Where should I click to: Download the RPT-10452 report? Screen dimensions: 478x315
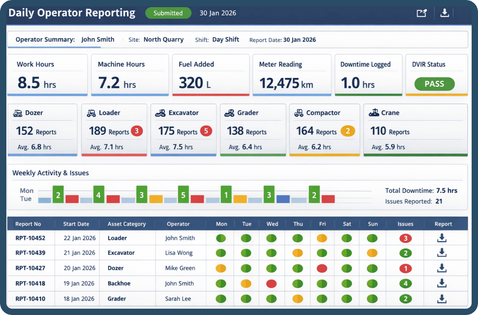[x=442, y=238]
